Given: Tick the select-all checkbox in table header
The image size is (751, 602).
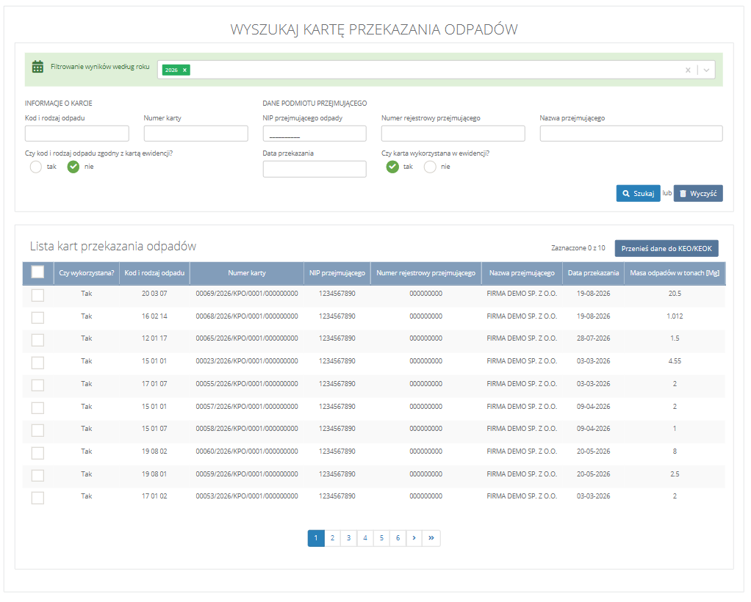Looking at the screenshot, I should (37, 272).
